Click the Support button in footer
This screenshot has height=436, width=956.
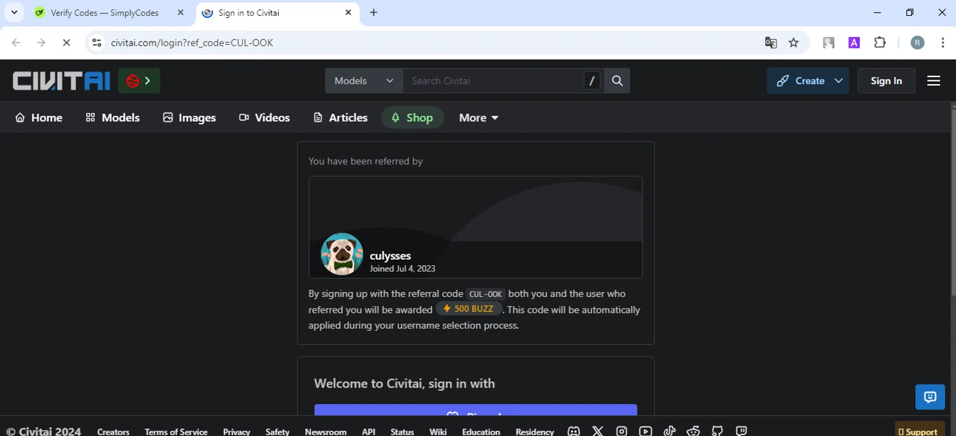click(x=920, y=430)
